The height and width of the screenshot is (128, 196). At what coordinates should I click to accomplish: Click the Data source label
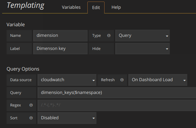click(x=21, y=80)
